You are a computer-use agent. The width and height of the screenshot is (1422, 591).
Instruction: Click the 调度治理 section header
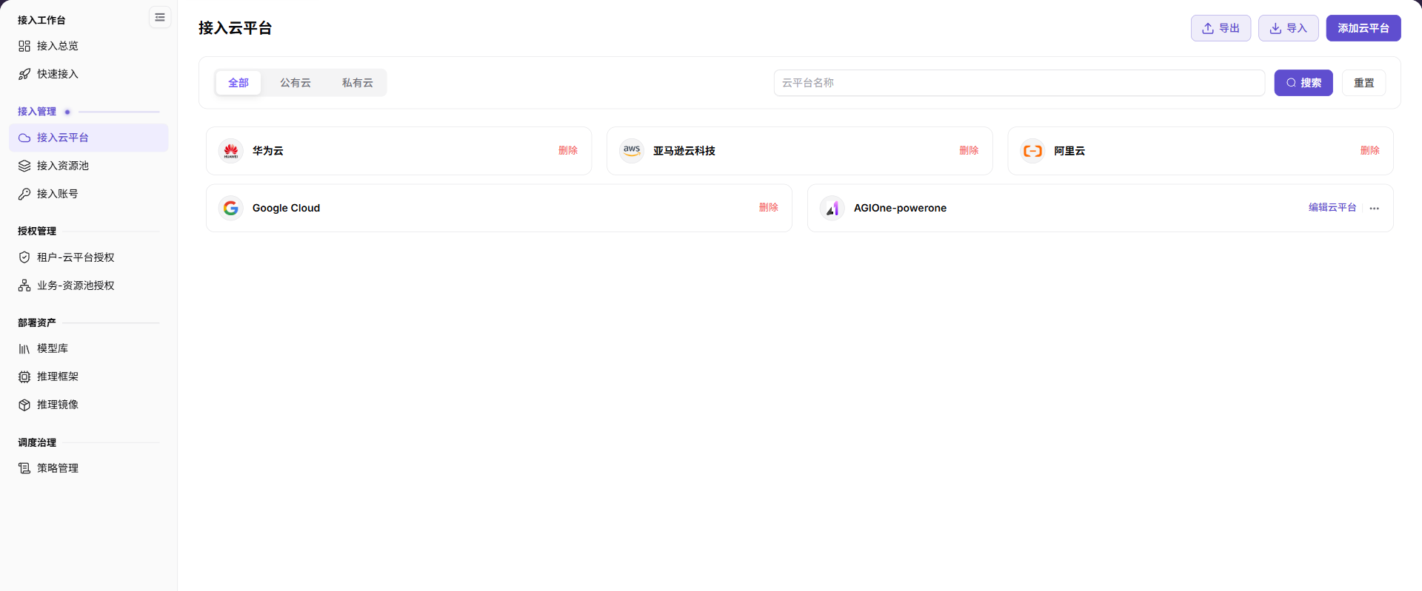click(x=37, y=442)
